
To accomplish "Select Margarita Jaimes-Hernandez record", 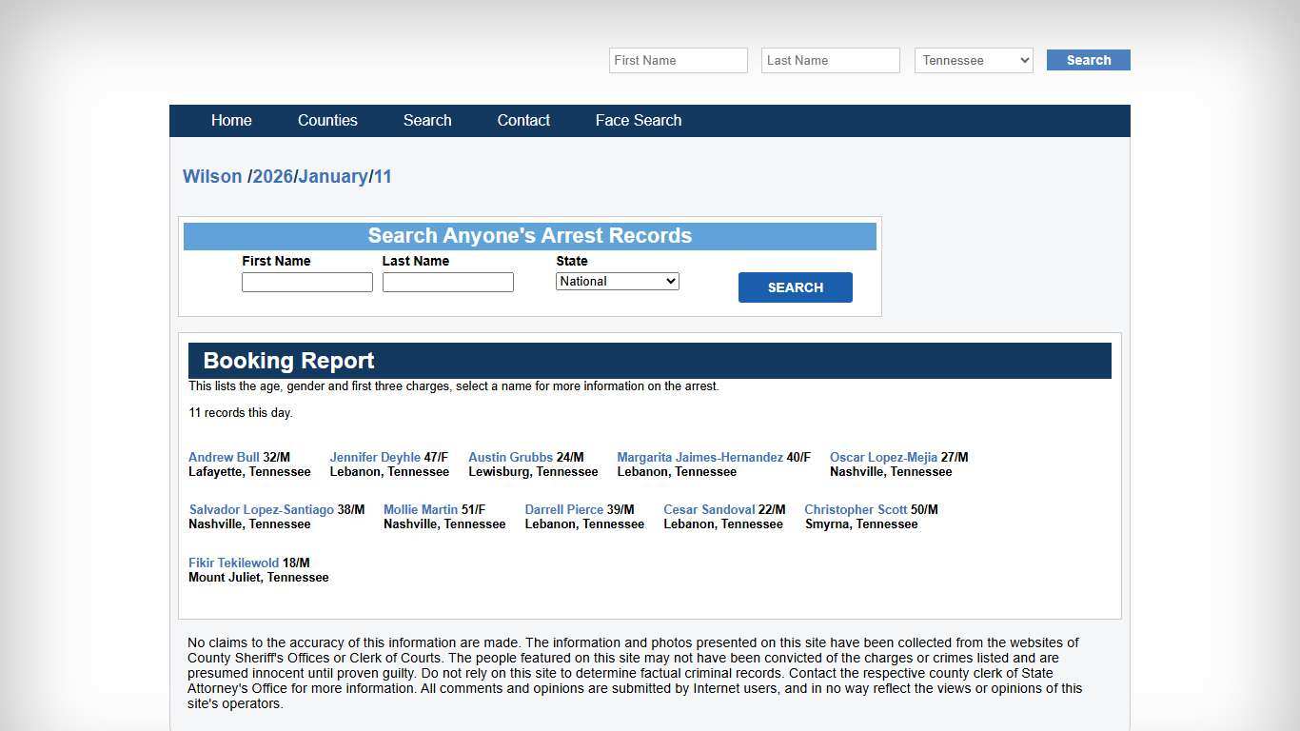I will (699, 457).
